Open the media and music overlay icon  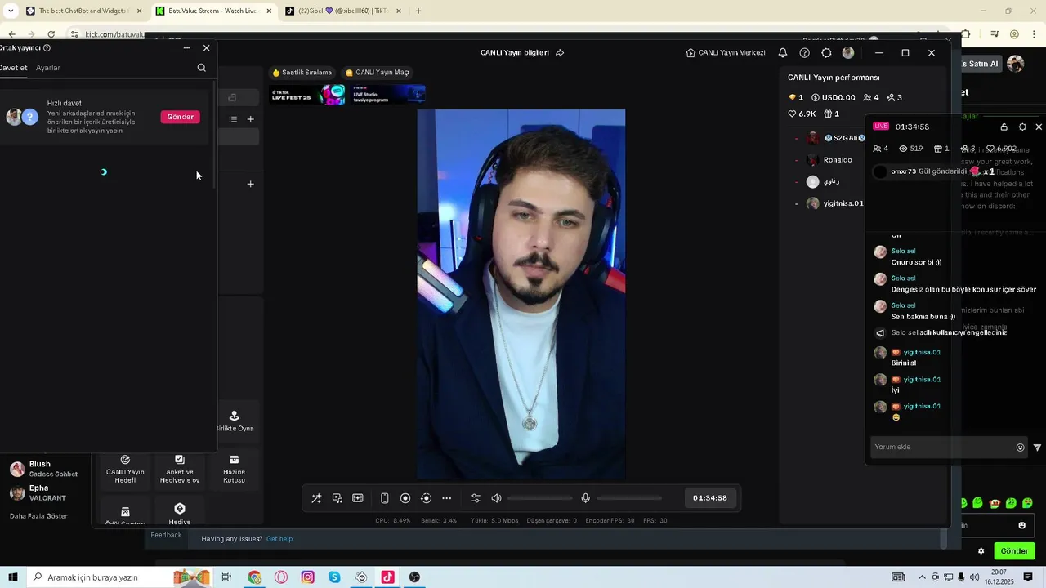(337, 498)
